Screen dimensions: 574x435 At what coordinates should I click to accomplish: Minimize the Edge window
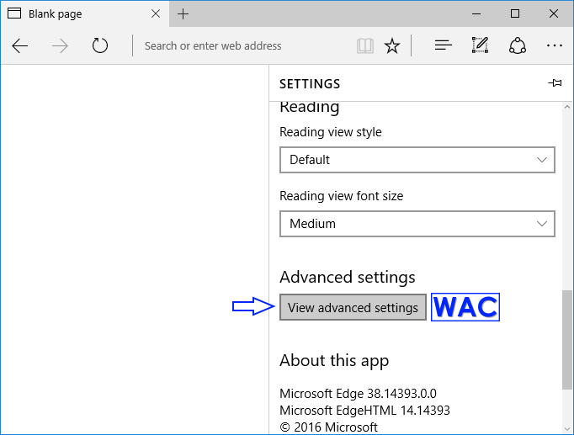pos(476,14)
